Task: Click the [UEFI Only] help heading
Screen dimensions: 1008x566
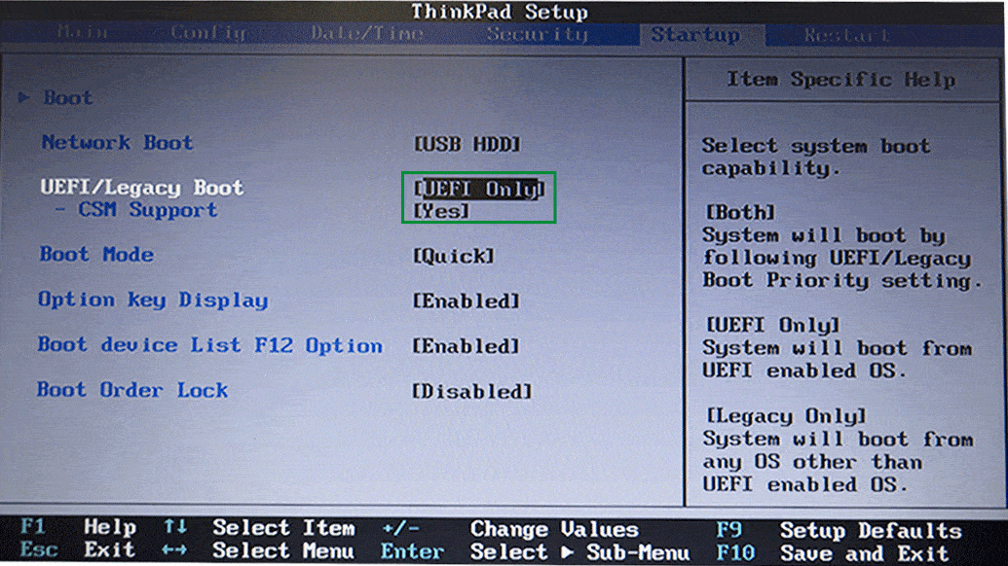Action: 772,326
